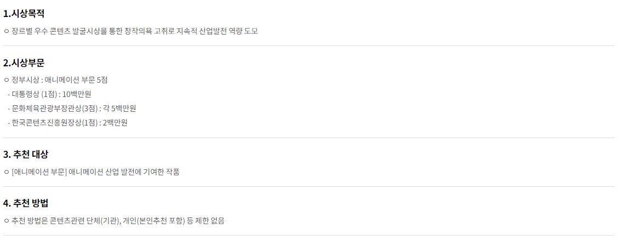Click the circle bullet before 장르별 우수 콘텐츠
Viewport: 619px width, 240px height.
point(7,31)
